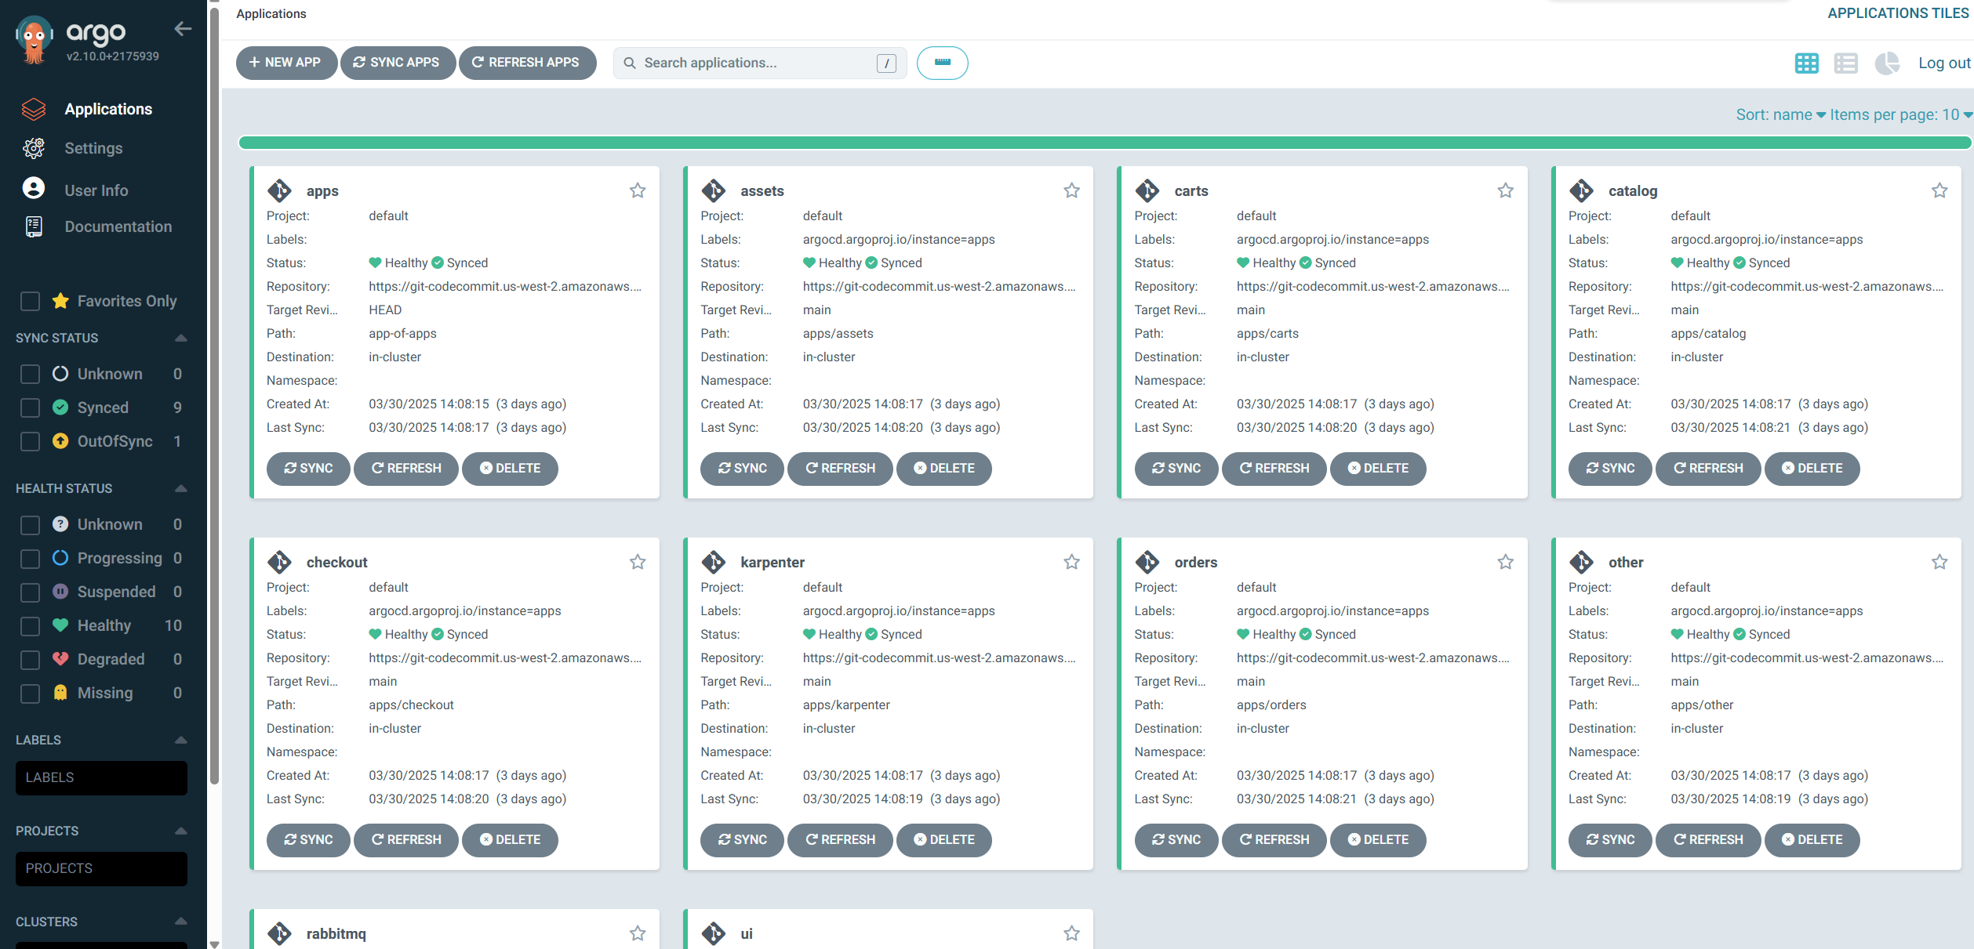1974x949 pixels.
Task: Switch to the applications list view icon
Action: click(1845, 63)
